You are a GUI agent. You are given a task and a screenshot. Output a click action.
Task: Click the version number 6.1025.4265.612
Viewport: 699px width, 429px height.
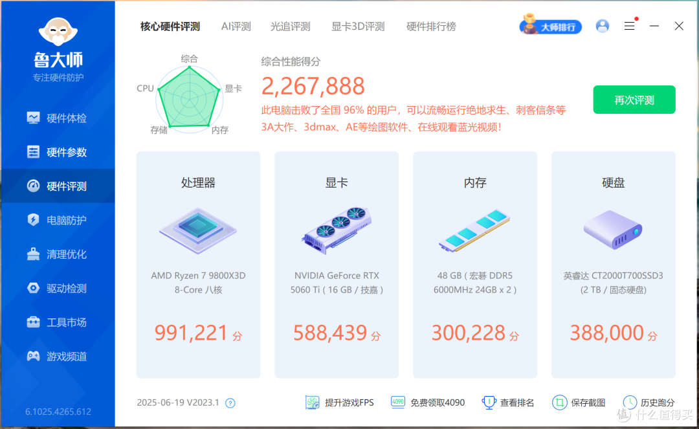[x=58, y=412]
